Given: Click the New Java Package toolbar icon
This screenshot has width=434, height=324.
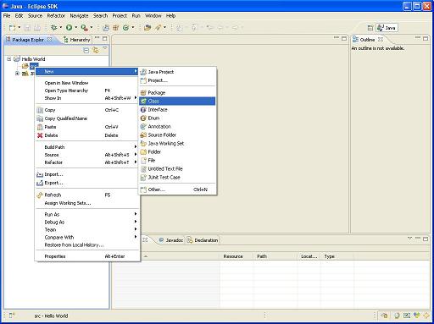Looking at the screenshot, I should [x=116, y=28].
